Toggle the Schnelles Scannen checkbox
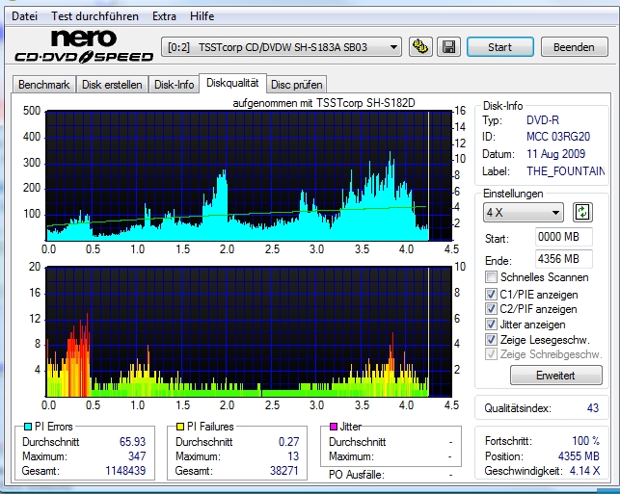This screenshot has width=620, height=494. click(492, 277)
